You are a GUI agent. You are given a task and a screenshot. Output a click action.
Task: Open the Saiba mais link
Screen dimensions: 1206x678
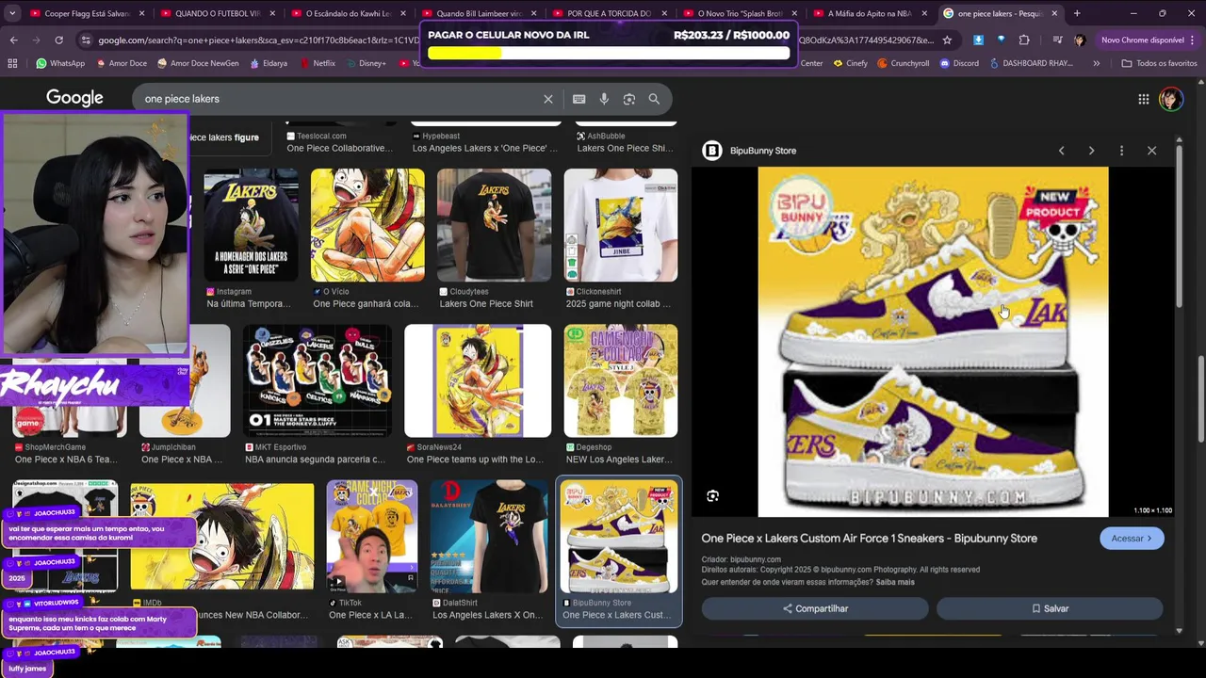coord(895,582)
